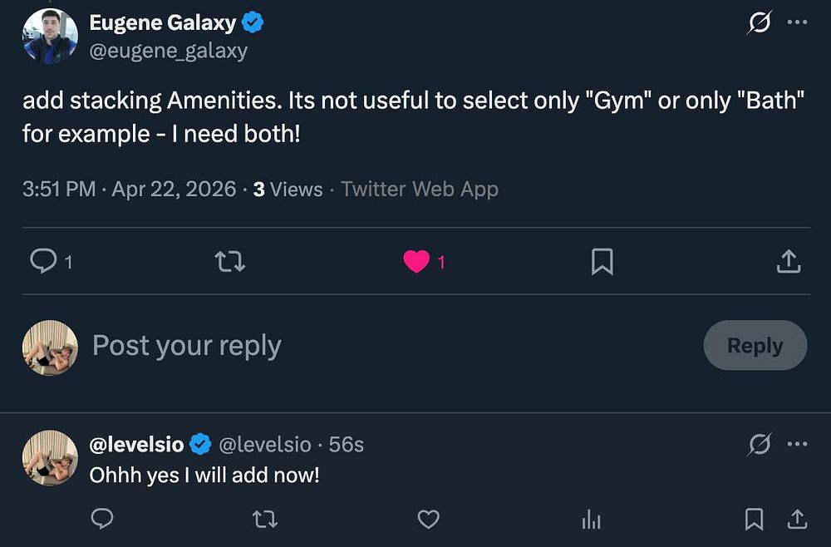Open more options on levelsio's reply

coord(797,445)
